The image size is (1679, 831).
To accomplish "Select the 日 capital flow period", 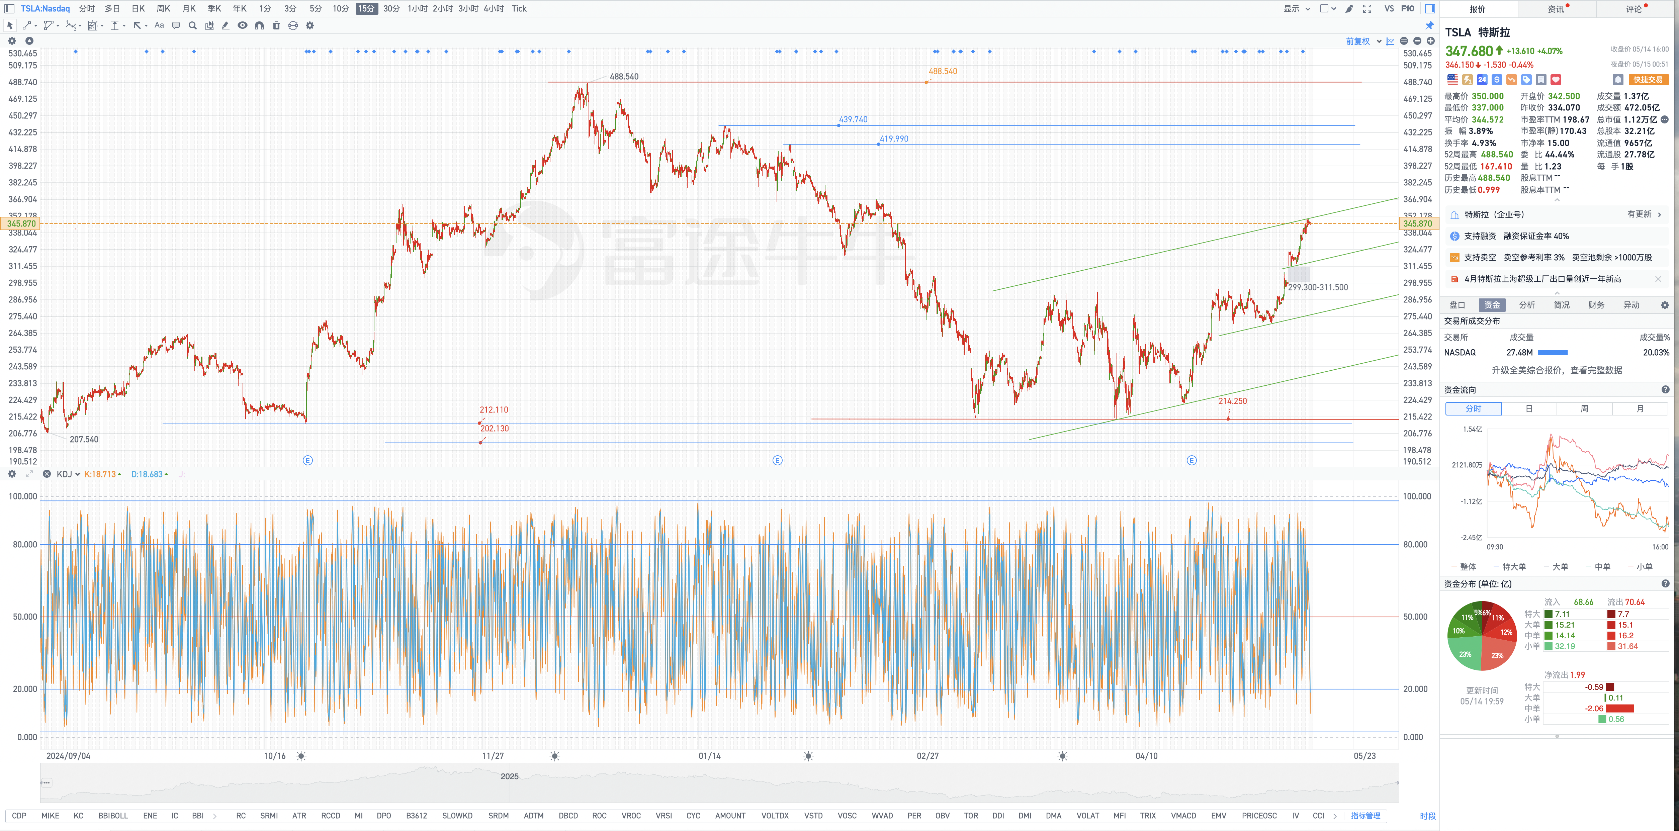I will tap(1528, 409).
